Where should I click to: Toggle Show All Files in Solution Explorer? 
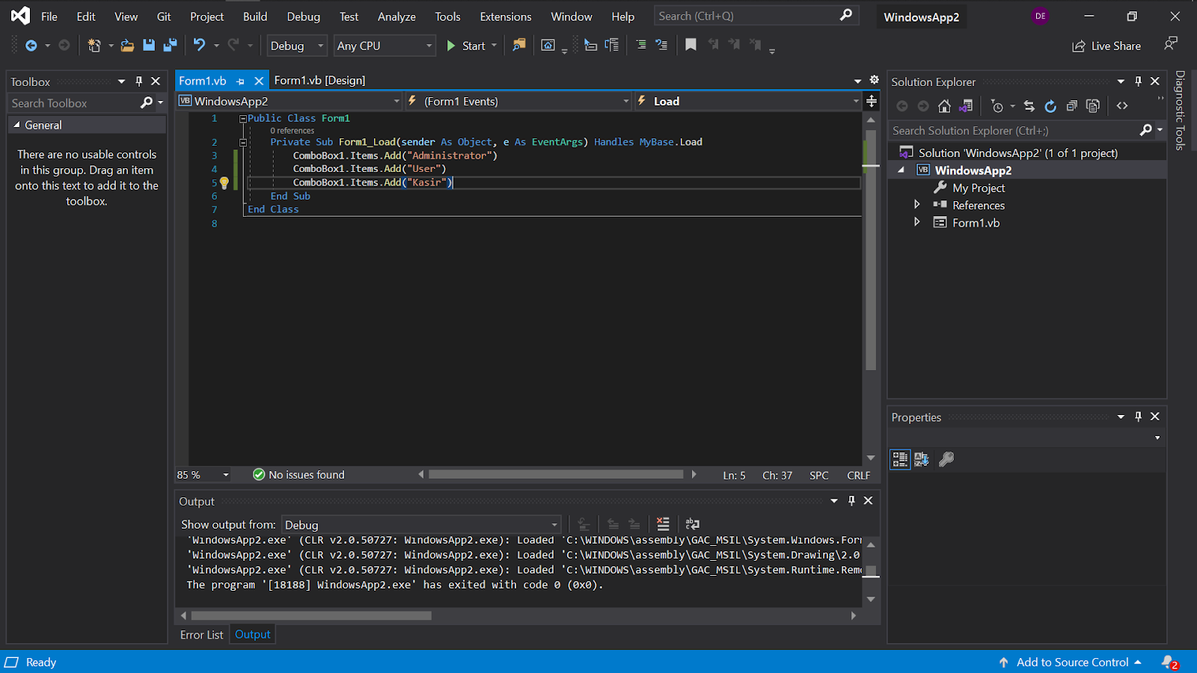point(1093,106)
